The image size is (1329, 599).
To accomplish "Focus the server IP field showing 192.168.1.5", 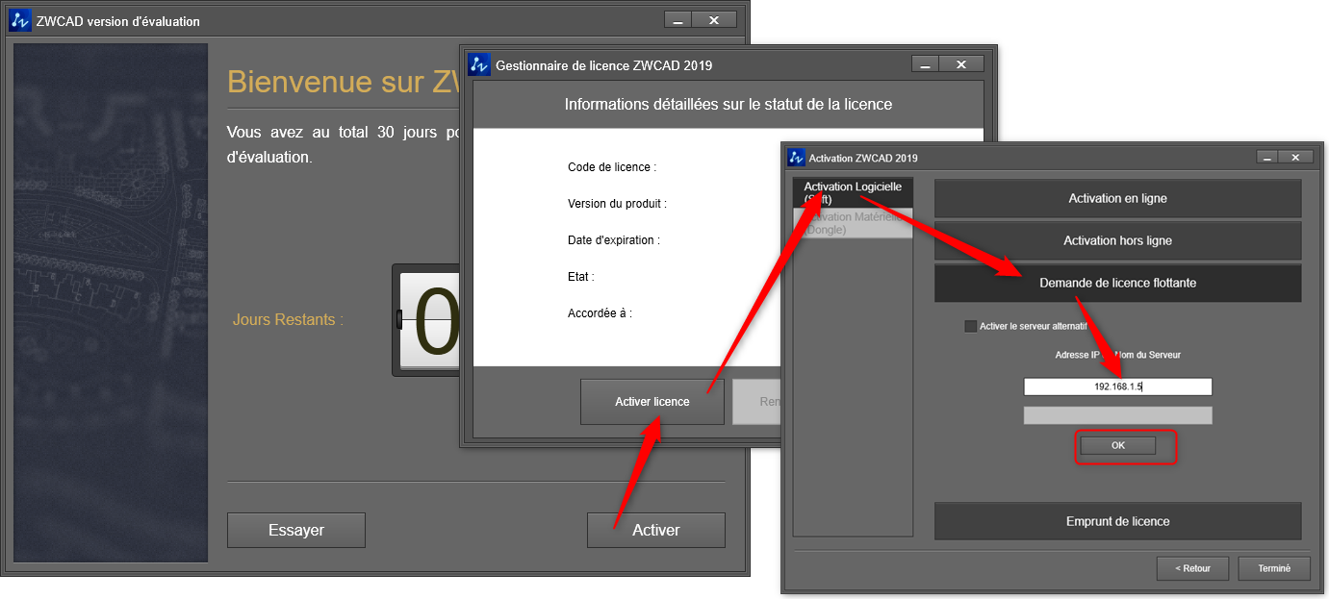I will point(1117,387).
